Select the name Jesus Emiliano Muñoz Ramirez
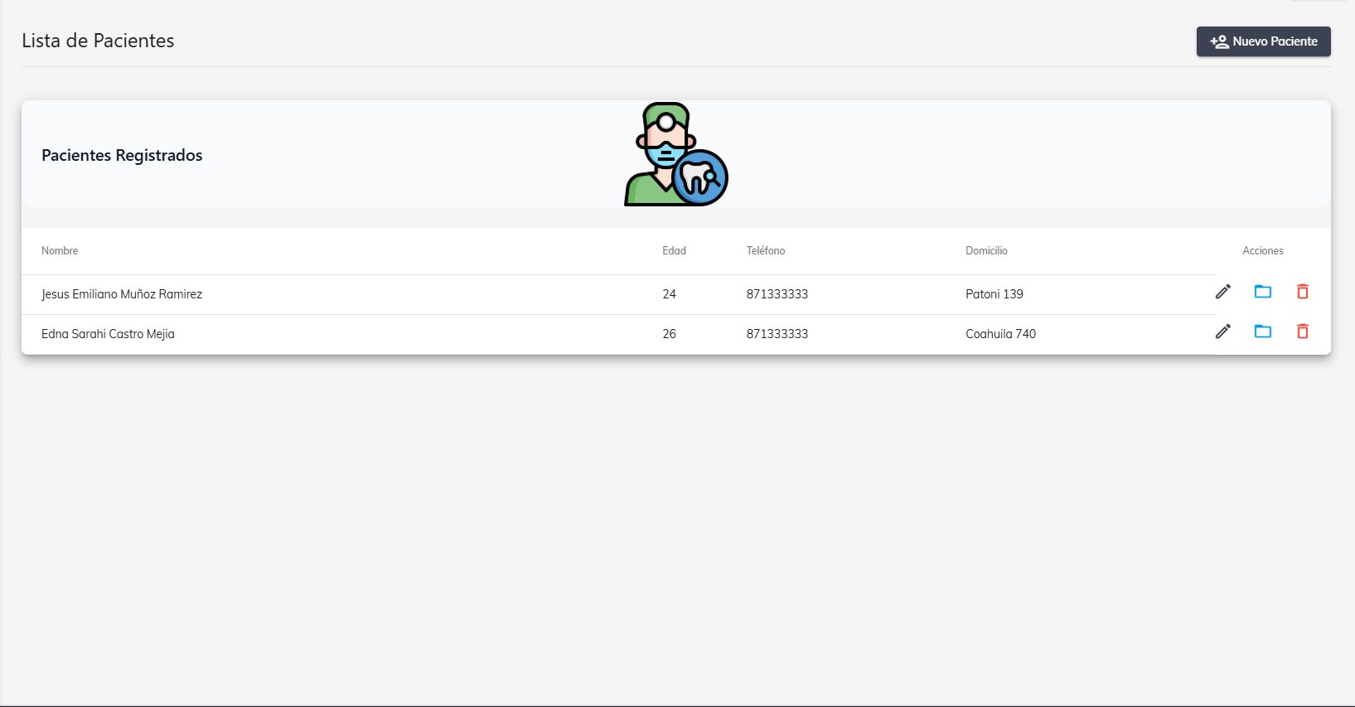Image resolution: width=1355 pixels, height=707 pixels. pos(122,294)
